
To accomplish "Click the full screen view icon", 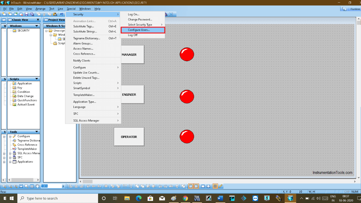I will click(x=208, y=186).
